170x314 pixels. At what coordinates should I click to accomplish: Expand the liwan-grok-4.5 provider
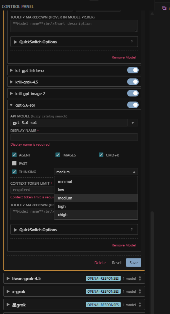[x=8, y=278]
